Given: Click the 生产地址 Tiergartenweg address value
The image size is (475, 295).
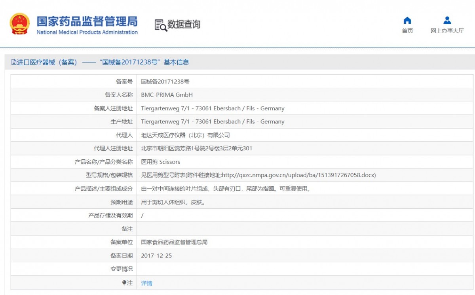Looking at the screenshot, I should click(213, 122).
